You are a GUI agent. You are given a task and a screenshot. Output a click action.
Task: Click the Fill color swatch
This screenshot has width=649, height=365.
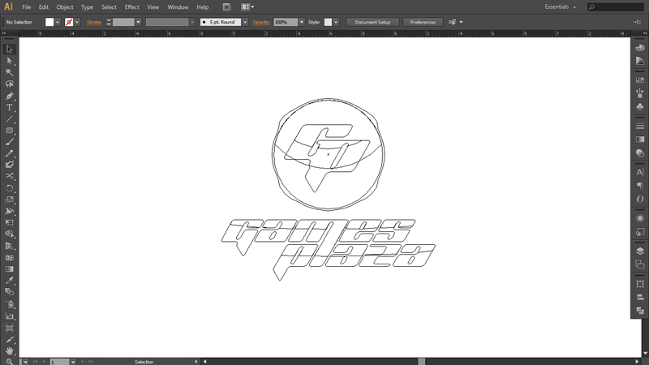pos(49,22)
